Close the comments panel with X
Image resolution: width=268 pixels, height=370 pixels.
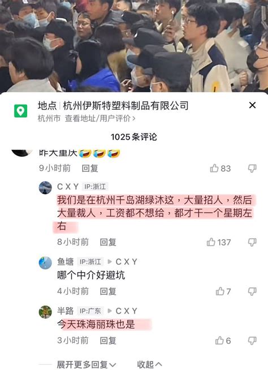point(252,105)
